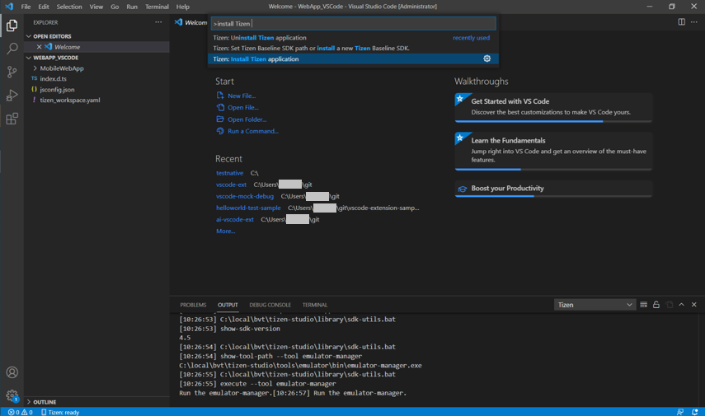Open the Run and Debug view
Viewport: 705px width, 416px height.
[12, 96]
